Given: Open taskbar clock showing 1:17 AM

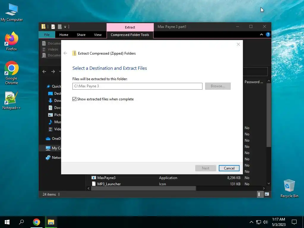Looking at the screenshot, I should point(278,222).
